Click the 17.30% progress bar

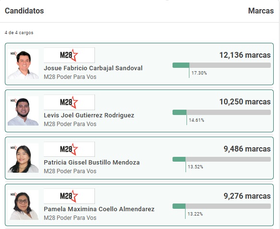point(222,65)
